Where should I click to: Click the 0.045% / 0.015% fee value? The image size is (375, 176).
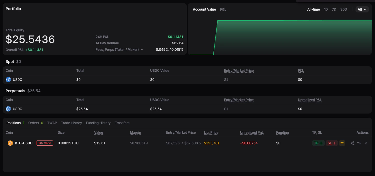(x=170, y=50)
